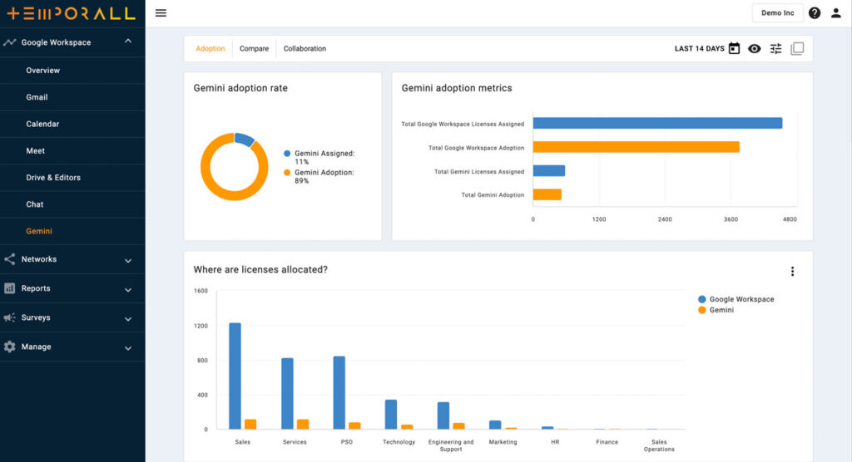Open Gmail in the sidebar
Image resolution: width=852 pixels, height=462 pixels.
37,97
